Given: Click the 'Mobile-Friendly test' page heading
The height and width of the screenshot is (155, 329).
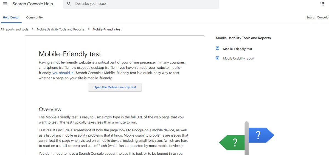Looking at the screenshot, I should click(x=70, y=54).
